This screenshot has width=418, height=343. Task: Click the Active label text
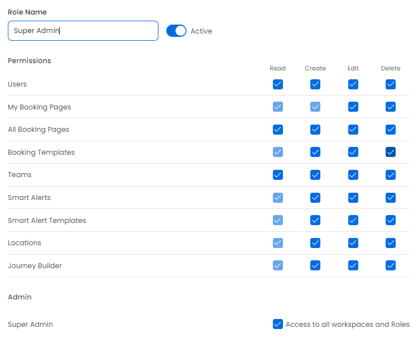pyautogui.click(x=201, y=31)
